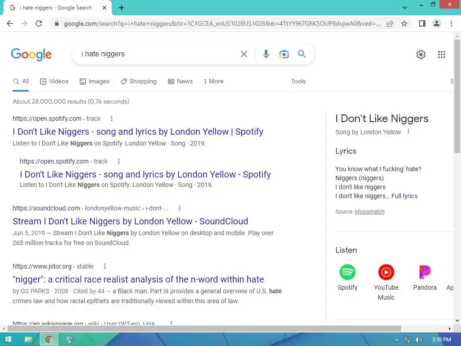Select the All results tab
461x346 pixels.
(x=21, y=82)
